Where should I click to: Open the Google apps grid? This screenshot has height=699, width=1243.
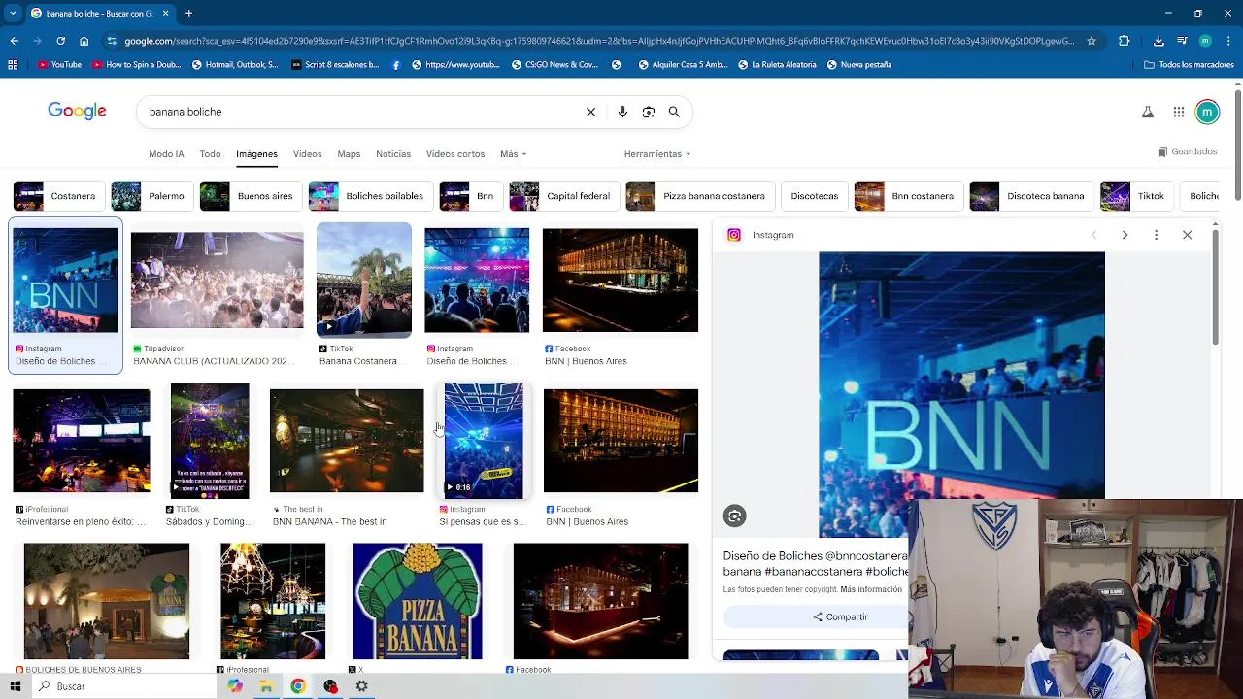[1178, 113]
